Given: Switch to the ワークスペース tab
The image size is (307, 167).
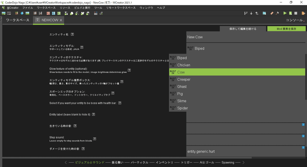Looking at the screenshot, I should (x=17, y=20).
